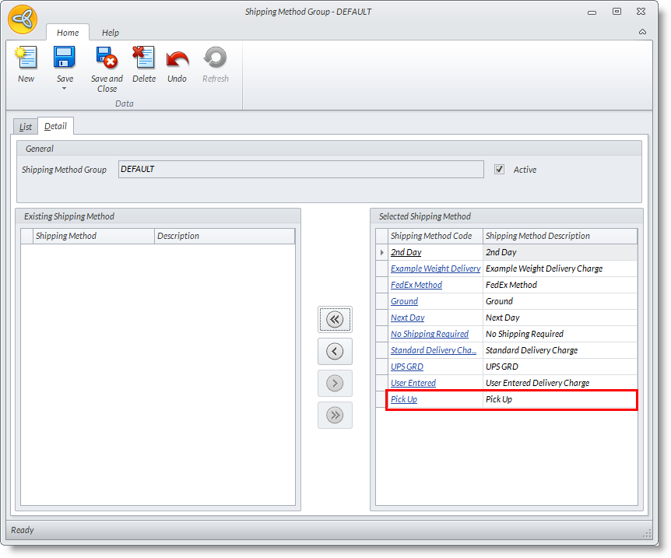Click the application logo orb icon
The height and width of the screenshot is (558, 671).
(22, 19)
